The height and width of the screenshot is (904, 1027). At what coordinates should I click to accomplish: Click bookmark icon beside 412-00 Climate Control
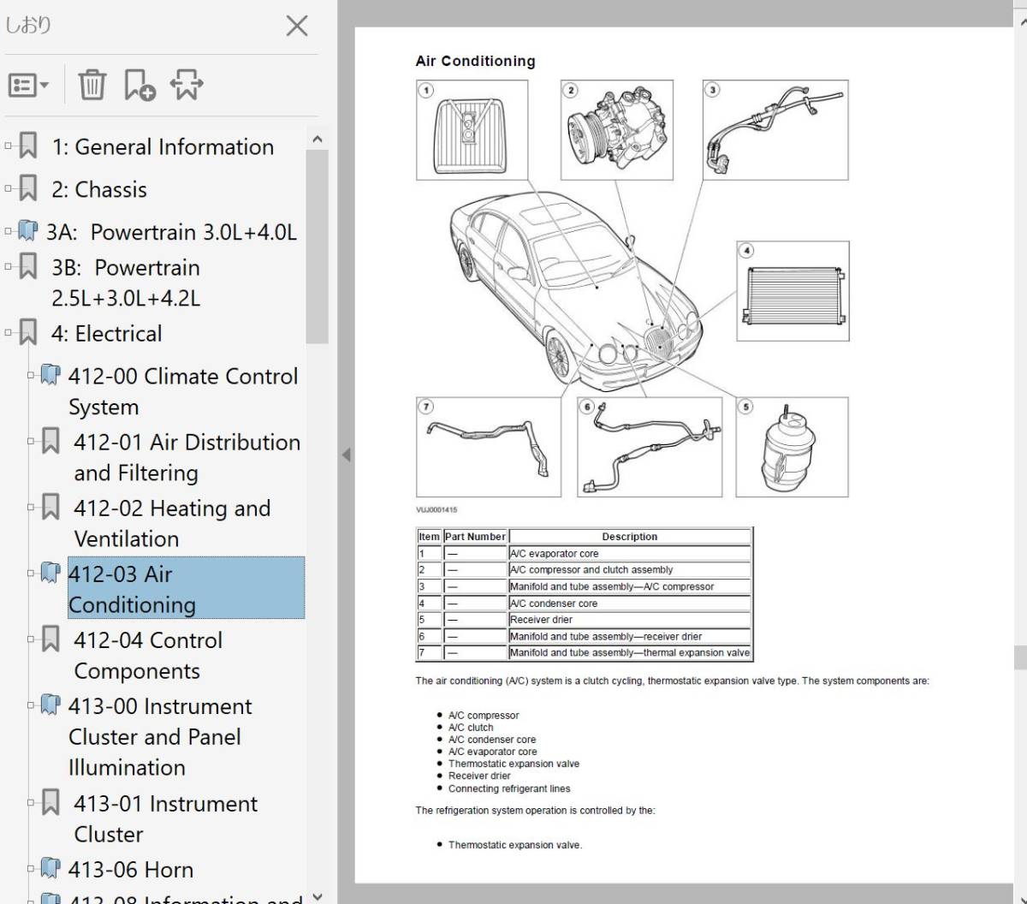pyautogui.click(x=50, y=375)
